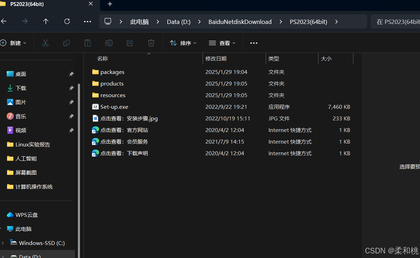Open Linux实验报告 folder in sidebar

33,145
